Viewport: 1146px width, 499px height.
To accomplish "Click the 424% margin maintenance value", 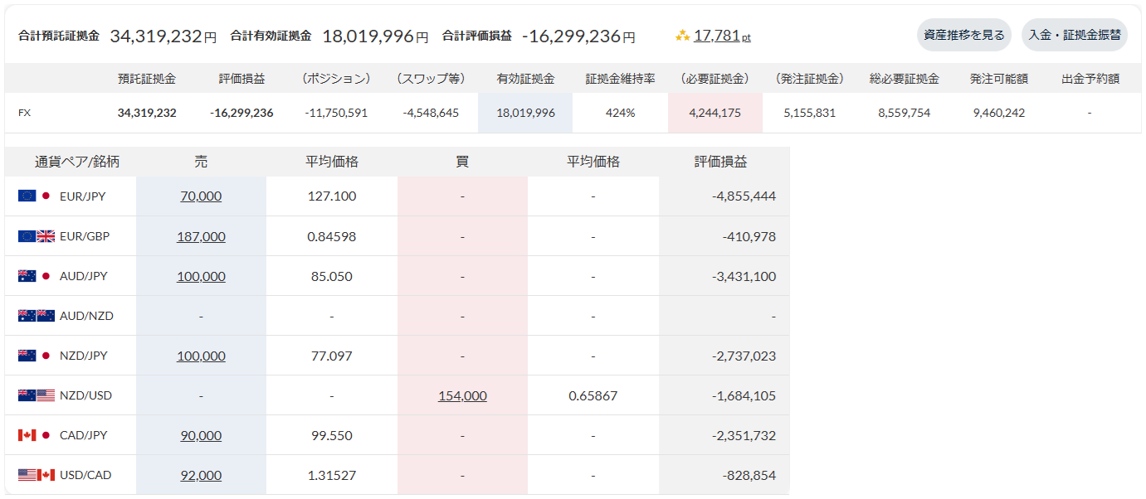I will [621, 113].
